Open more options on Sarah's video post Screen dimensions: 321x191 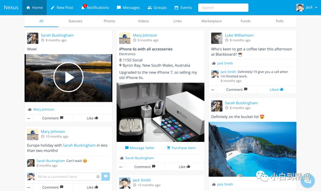coord(29,118)
